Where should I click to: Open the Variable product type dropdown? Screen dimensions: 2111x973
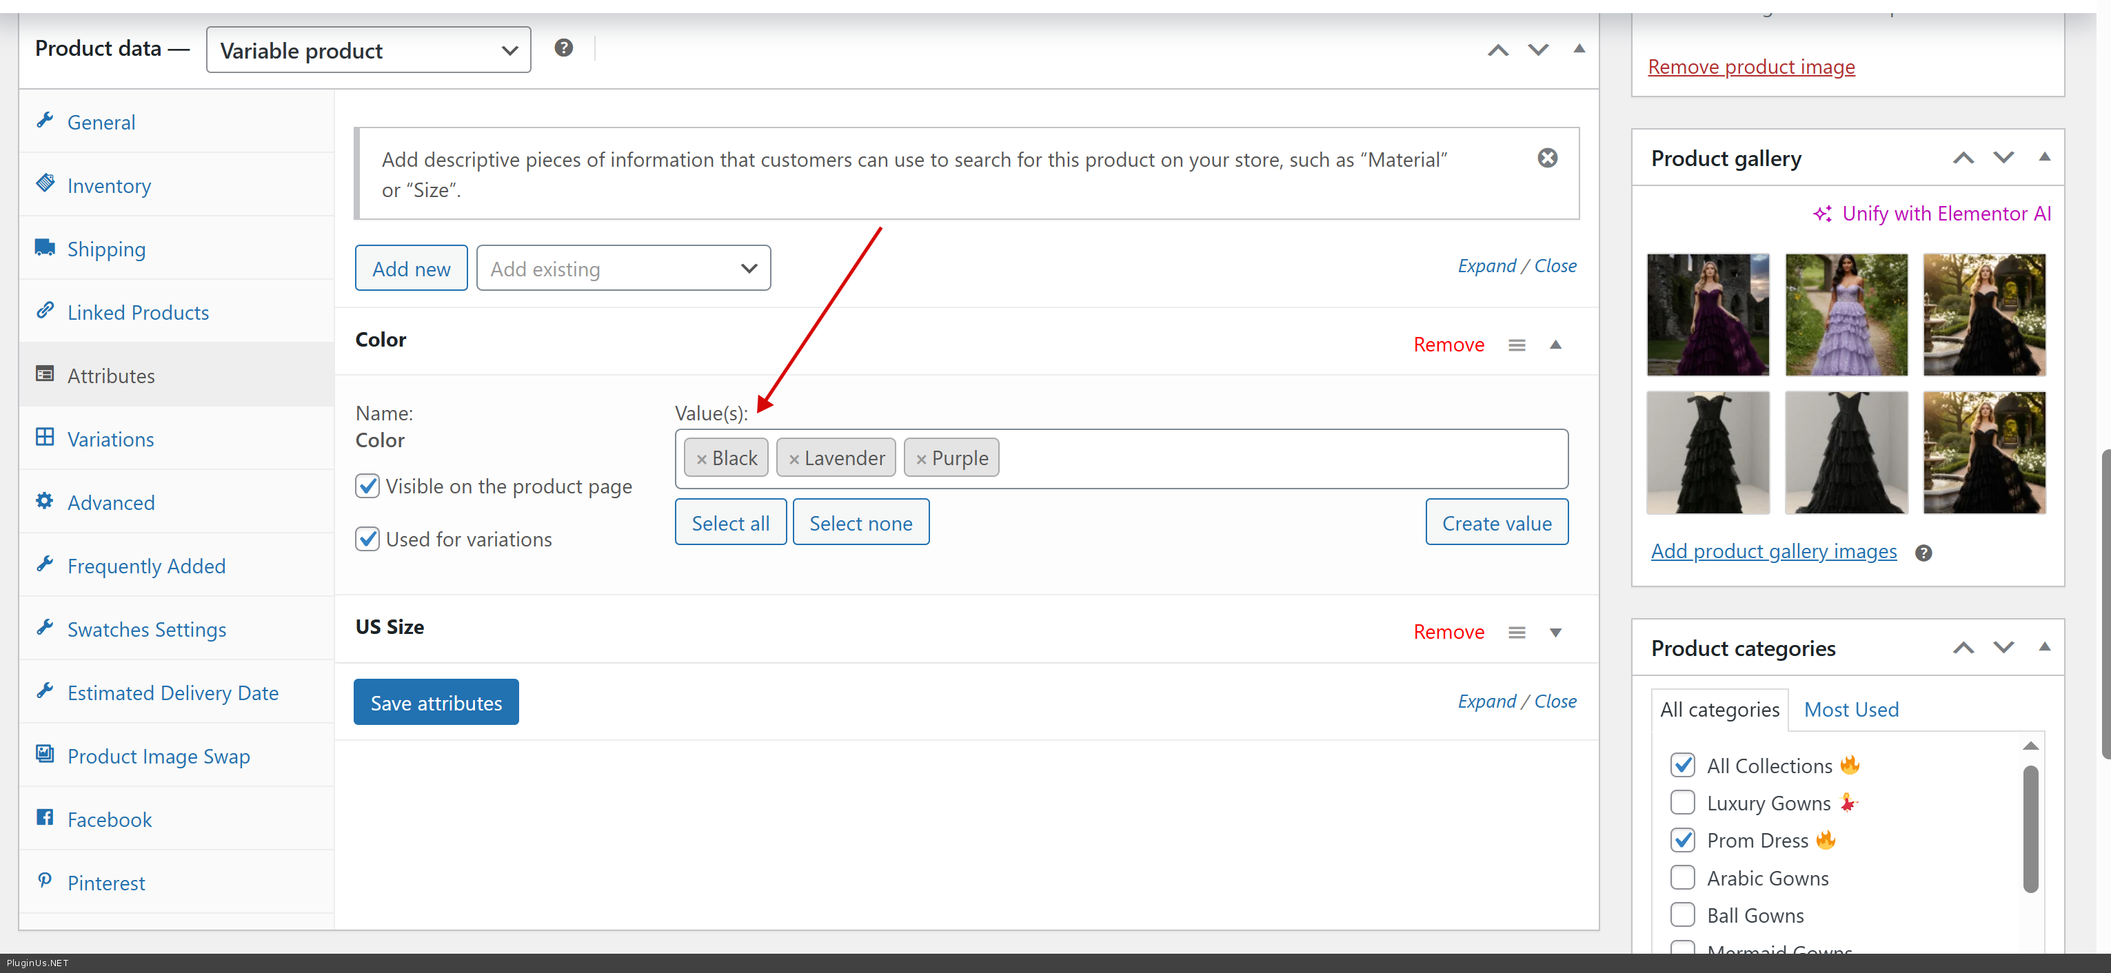coord(368,50)
